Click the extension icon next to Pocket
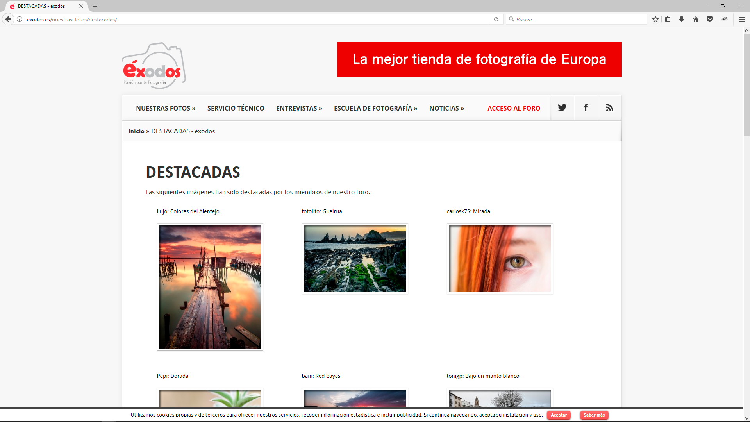Viewport: 750px width, 422px height. tap(725, 19)
